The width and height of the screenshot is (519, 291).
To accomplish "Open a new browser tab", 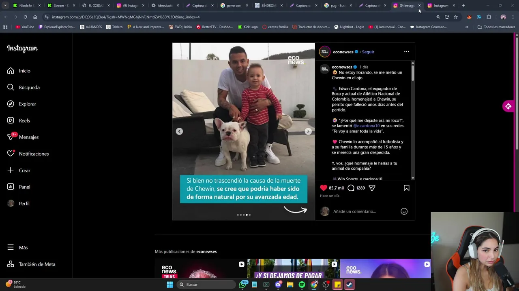I will tap(463, 6).
